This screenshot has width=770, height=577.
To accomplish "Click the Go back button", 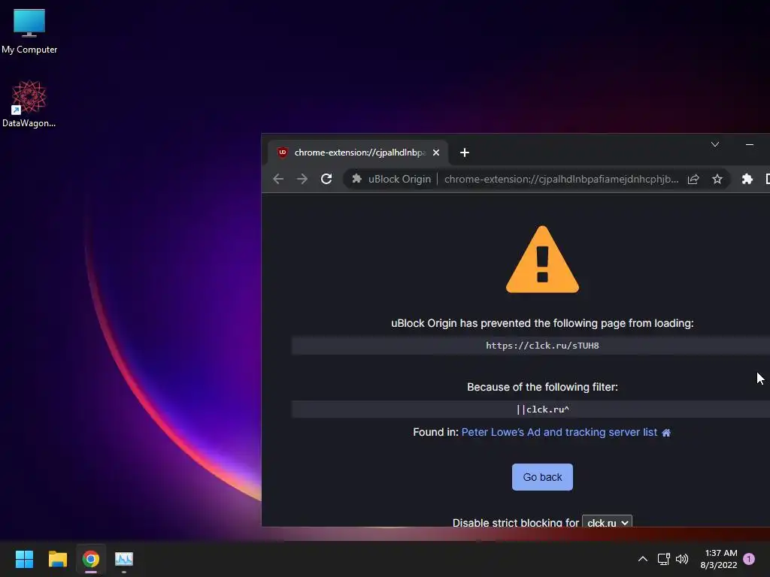I will pos(542,477).
